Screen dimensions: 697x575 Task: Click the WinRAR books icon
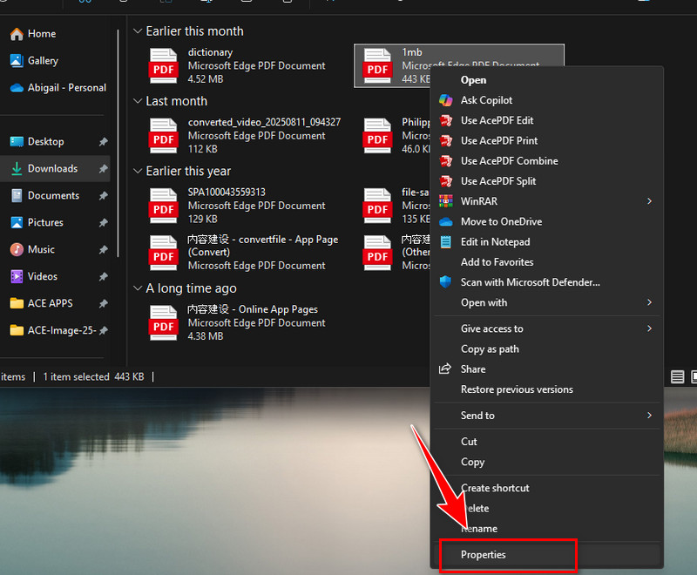pos(446,201)
